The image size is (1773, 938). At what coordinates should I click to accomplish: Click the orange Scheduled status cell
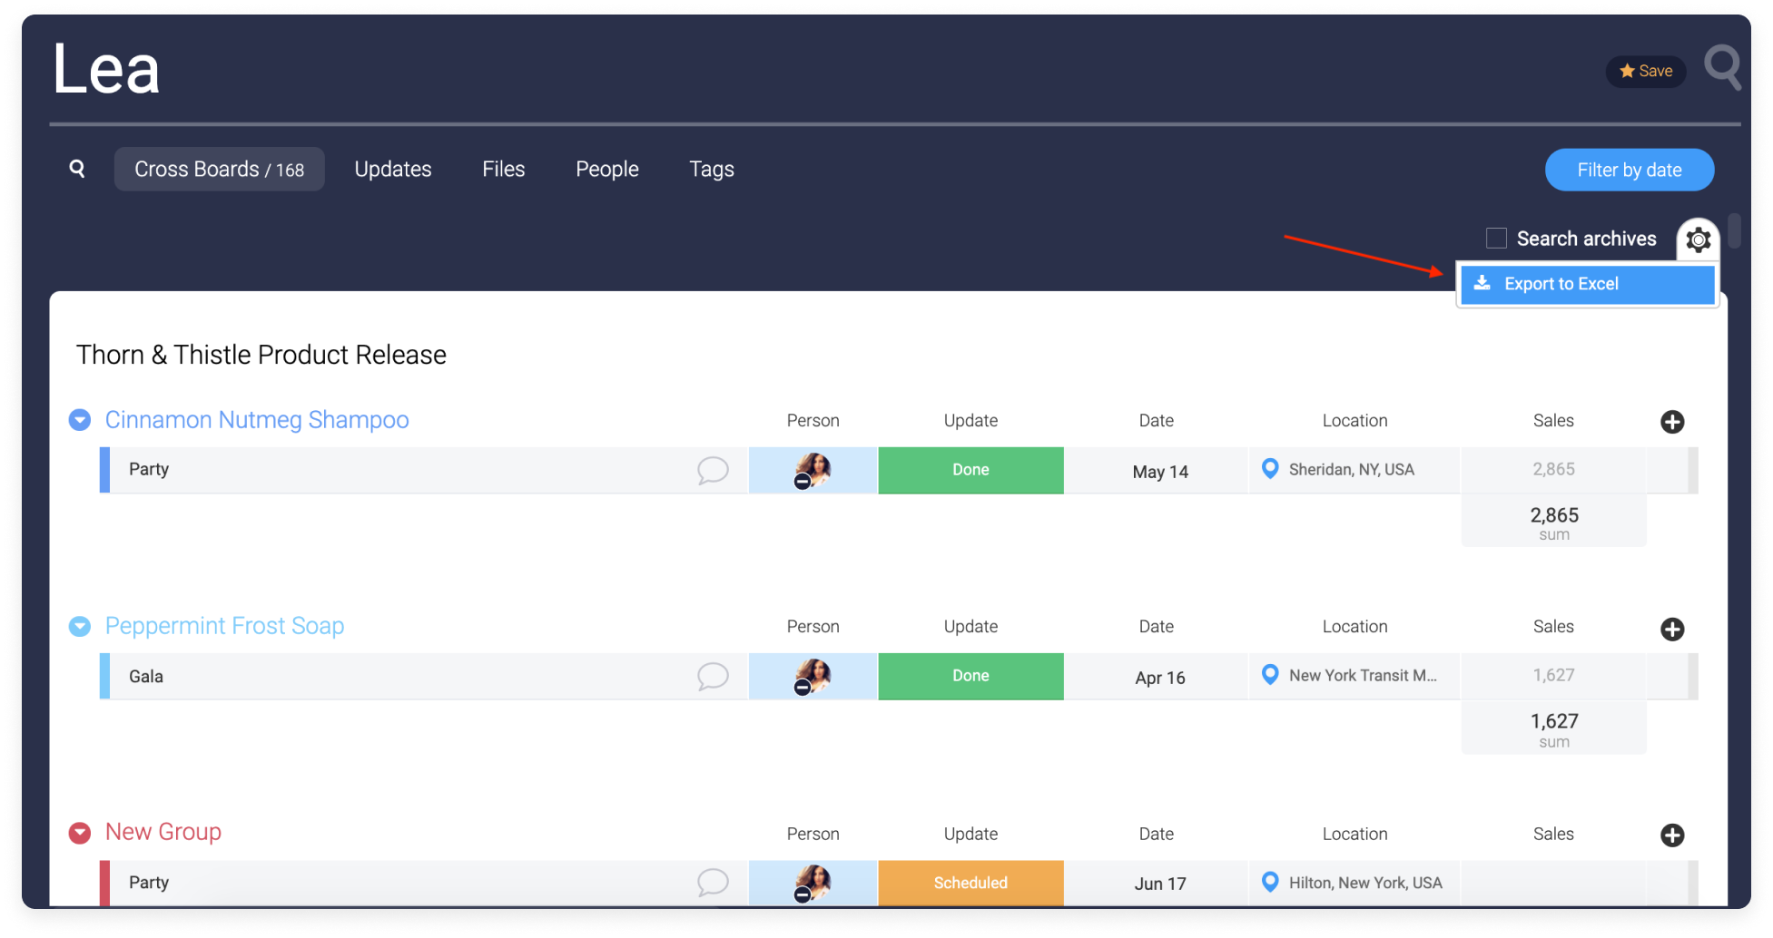970,883
